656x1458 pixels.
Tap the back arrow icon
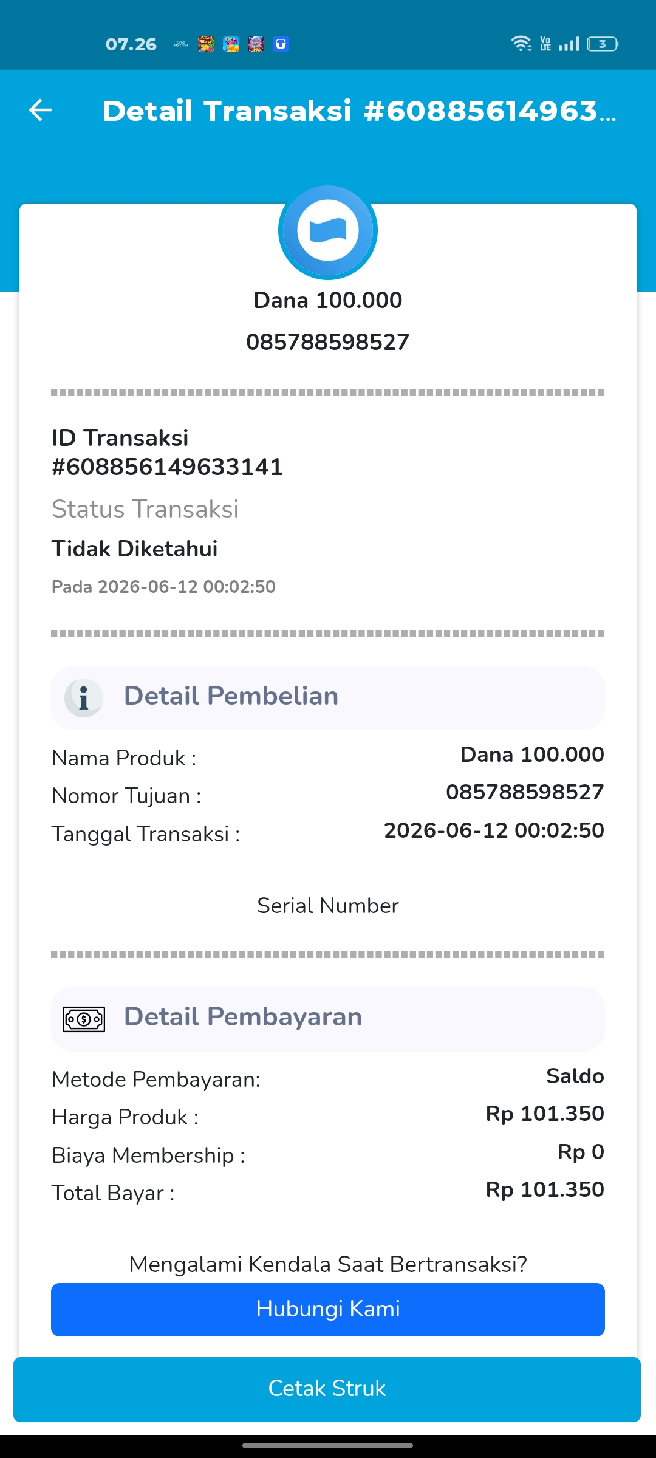click(40, 110)
